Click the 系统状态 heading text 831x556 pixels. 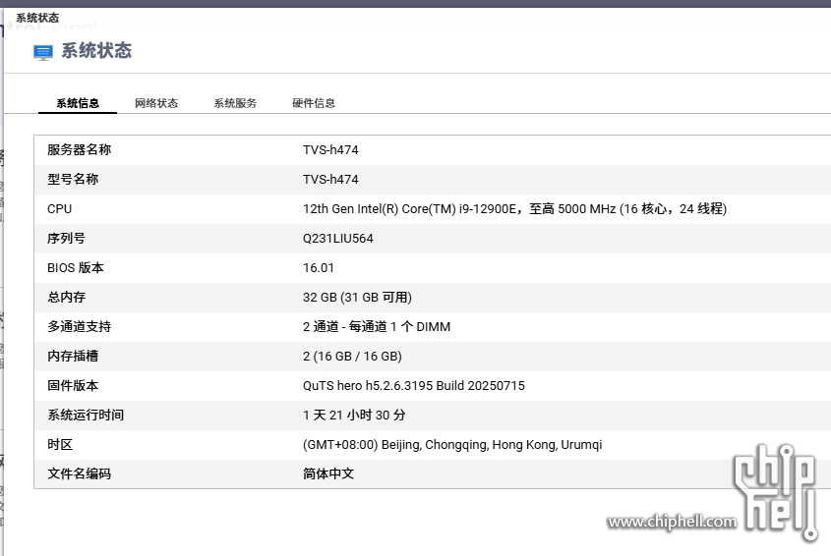coord(96,51)
